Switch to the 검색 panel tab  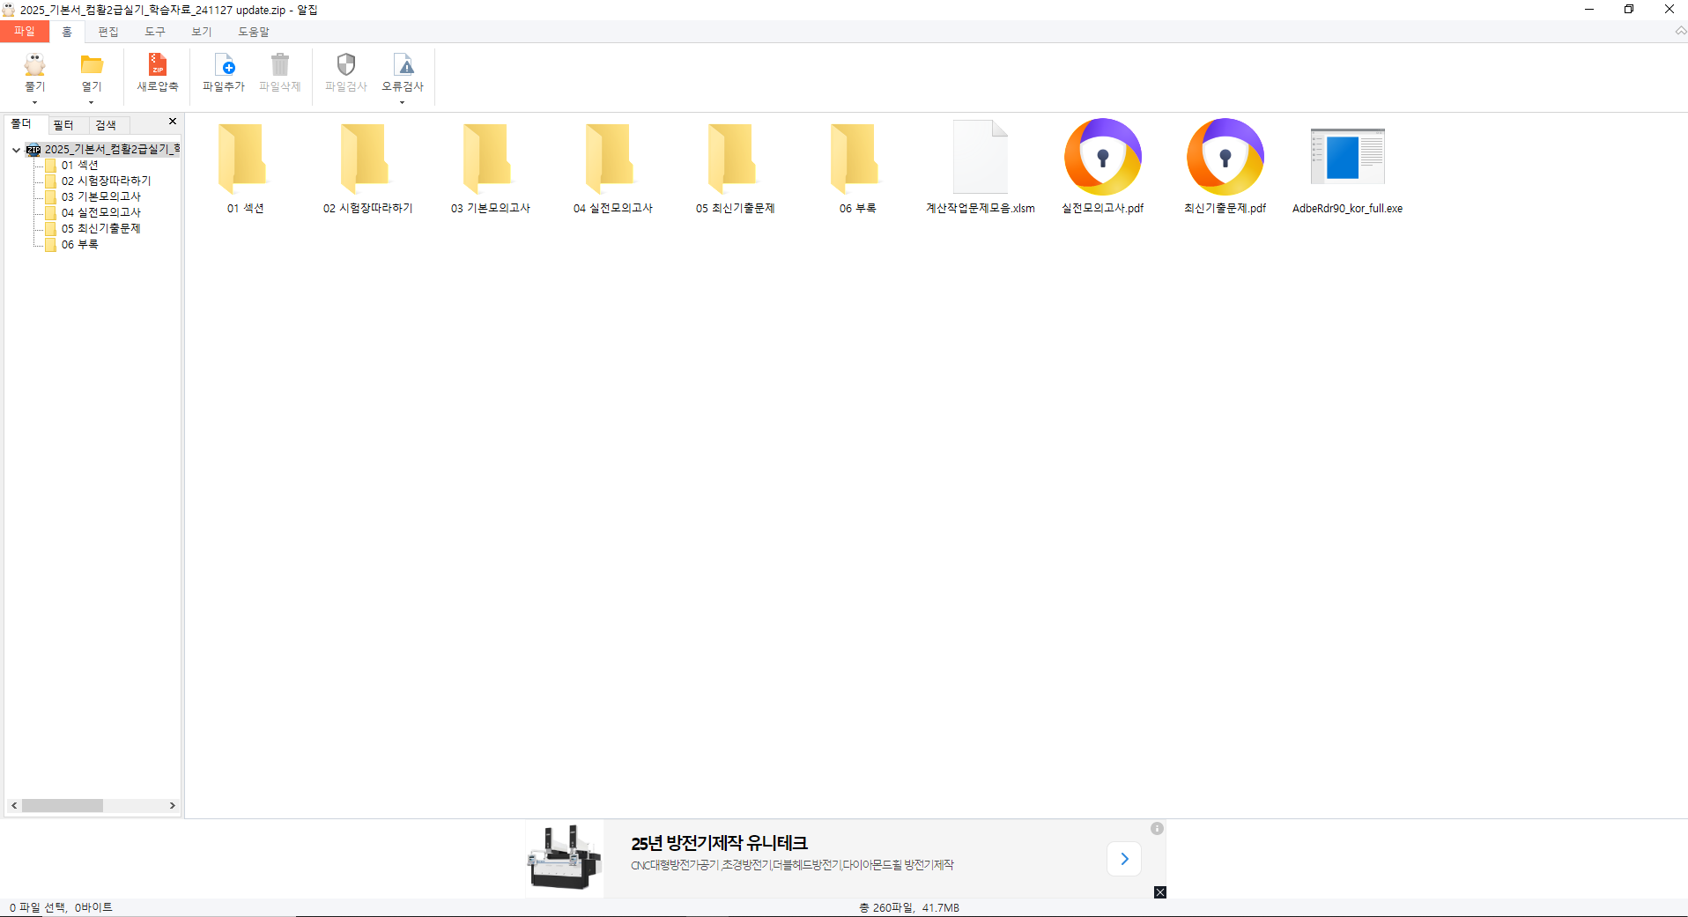tap(106, 125)
